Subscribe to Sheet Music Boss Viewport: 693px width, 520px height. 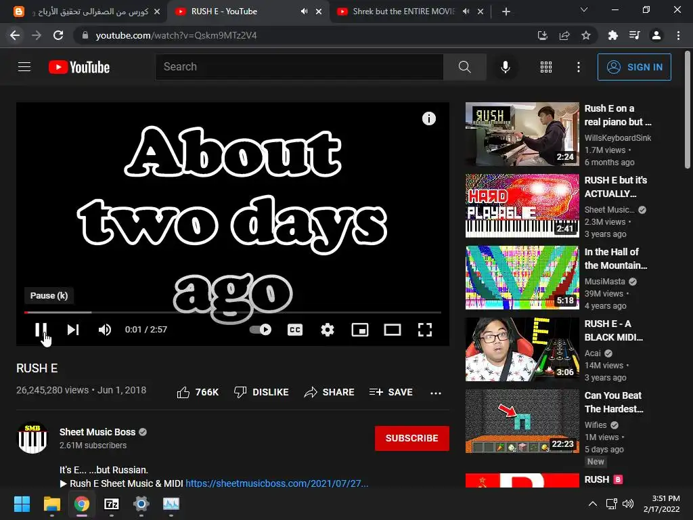pos(412,438)
